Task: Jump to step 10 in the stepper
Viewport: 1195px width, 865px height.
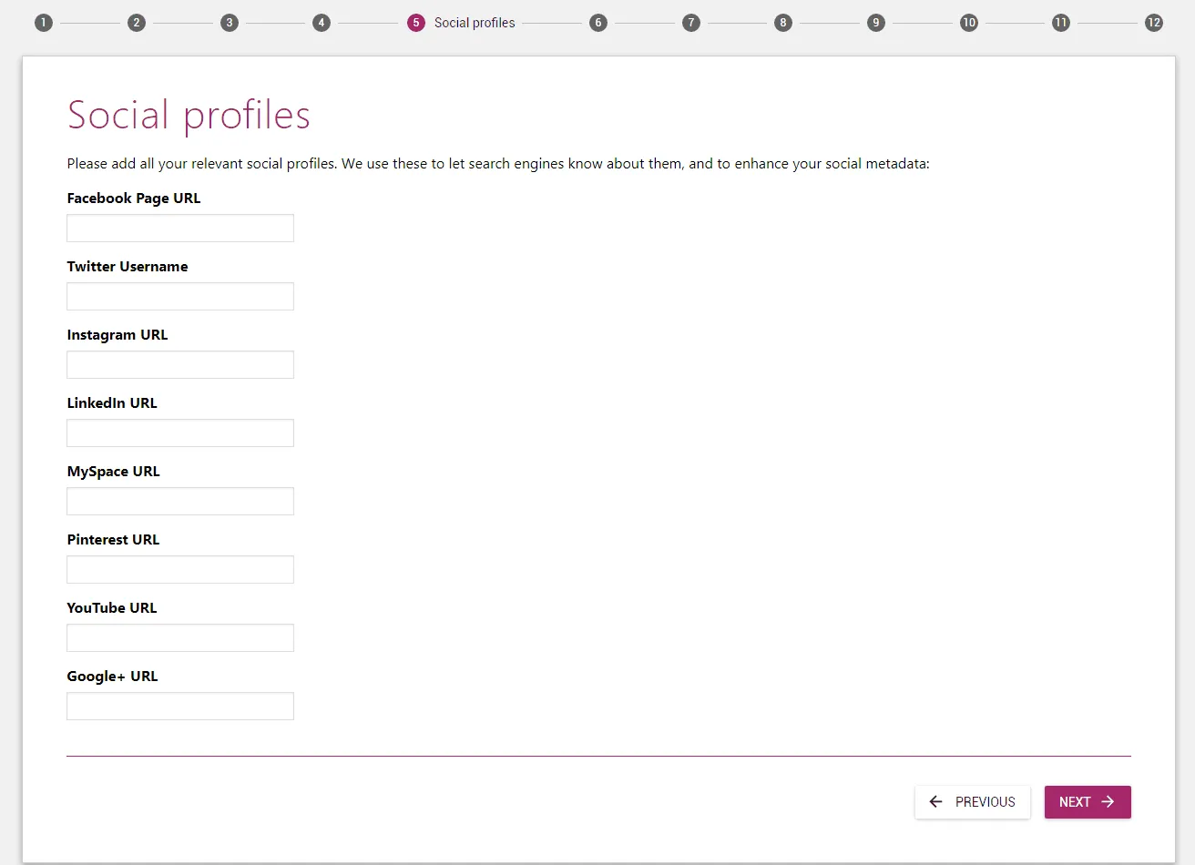Action: pos(968,22)
